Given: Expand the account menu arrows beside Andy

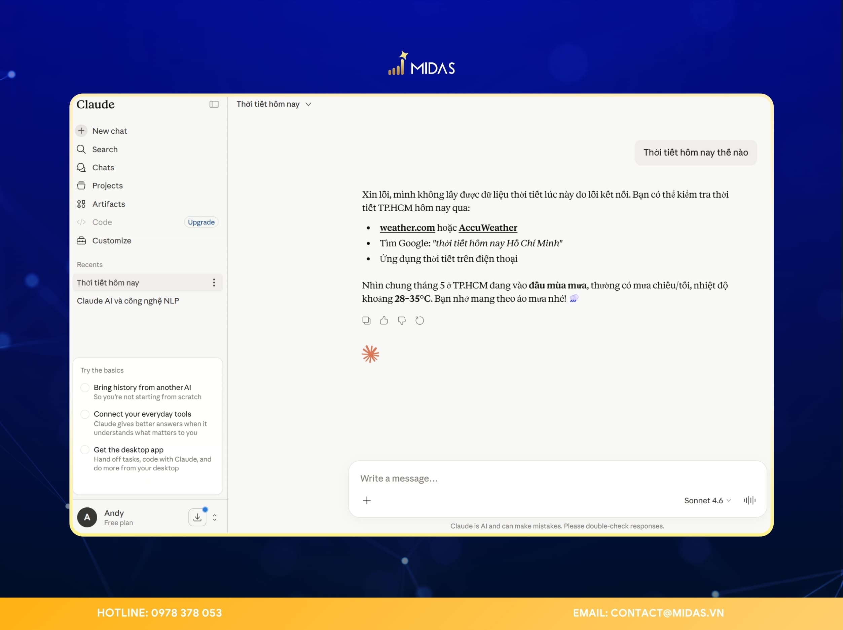Looking at the screenshot, I should [x=215, y=517].
